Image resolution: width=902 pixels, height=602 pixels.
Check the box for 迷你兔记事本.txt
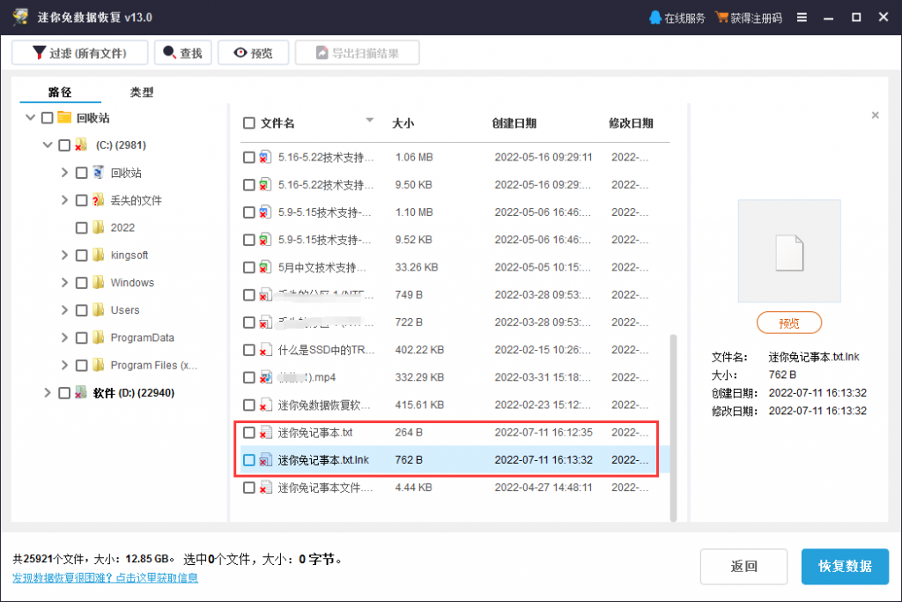coord(249,432)
